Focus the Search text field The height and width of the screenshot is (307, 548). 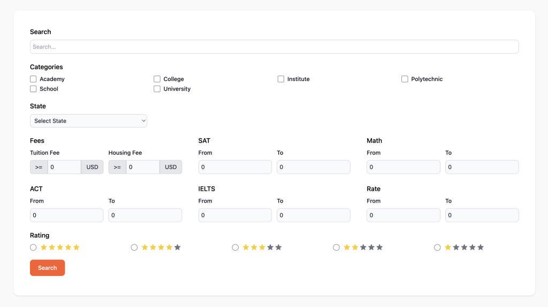pyautogui.click(x=275, y=47)
